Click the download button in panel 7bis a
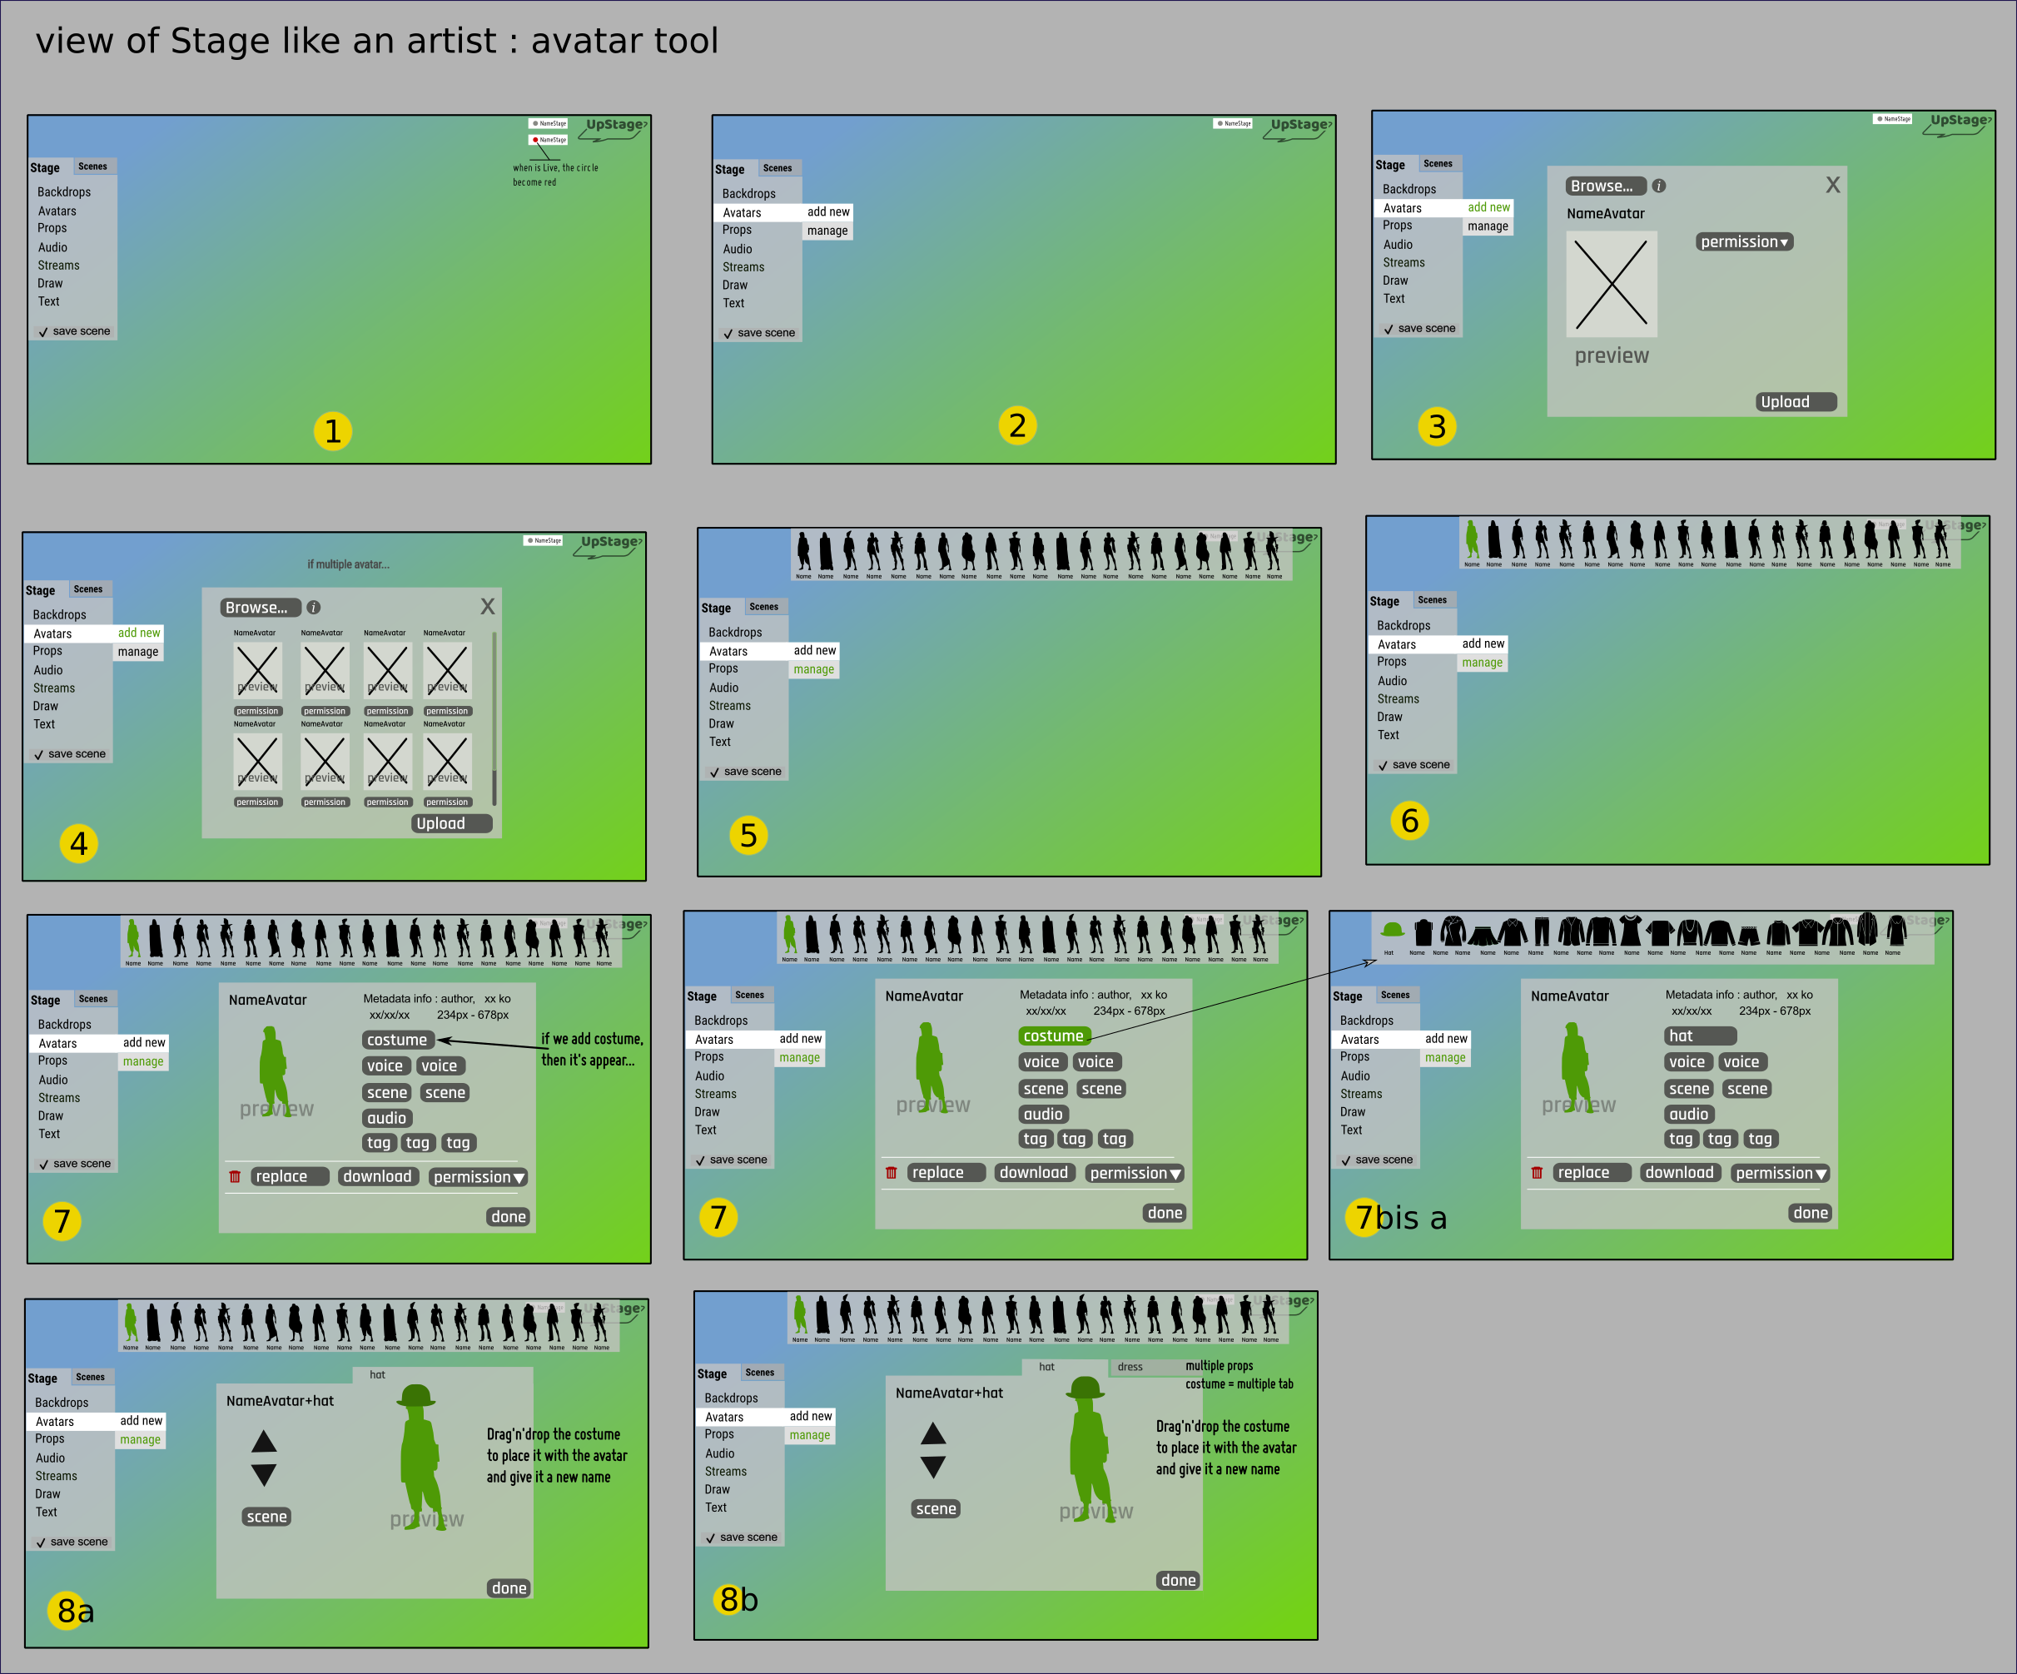The height and width of the screenshot is (1674, 2017). point(1679,1173)
